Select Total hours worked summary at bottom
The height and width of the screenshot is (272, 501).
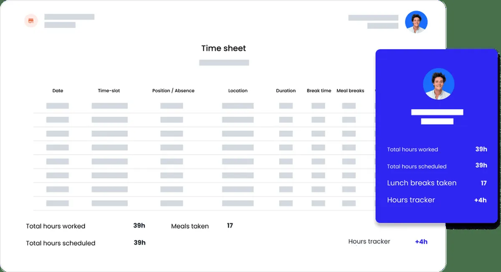56,226
